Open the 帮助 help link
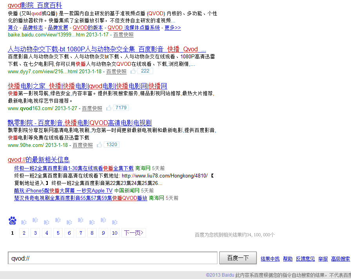Viewport: 351px width, 279px height. coord(288,259)
